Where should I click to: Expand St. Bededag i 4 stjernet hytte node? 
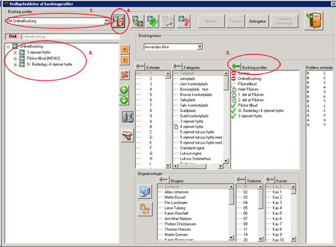(x=15, y=64)
